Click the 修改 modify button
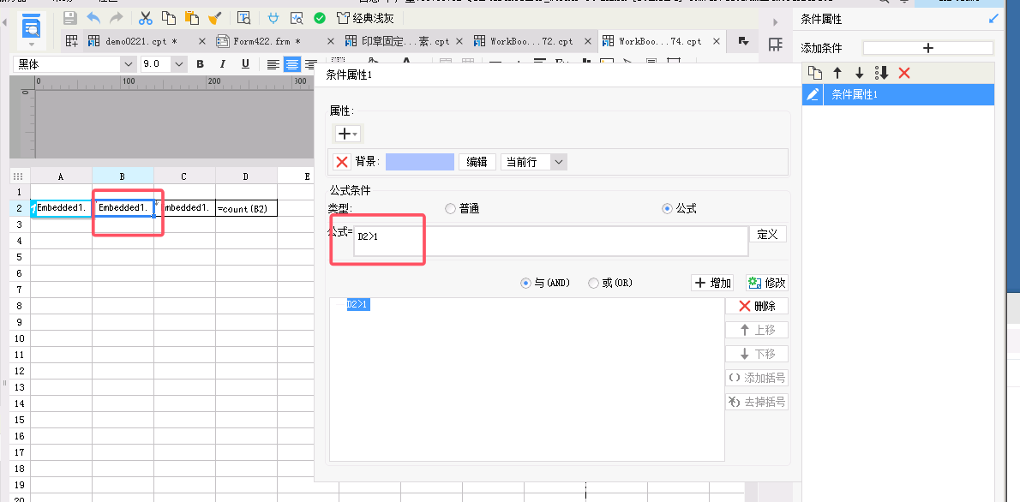 [767, 283]
